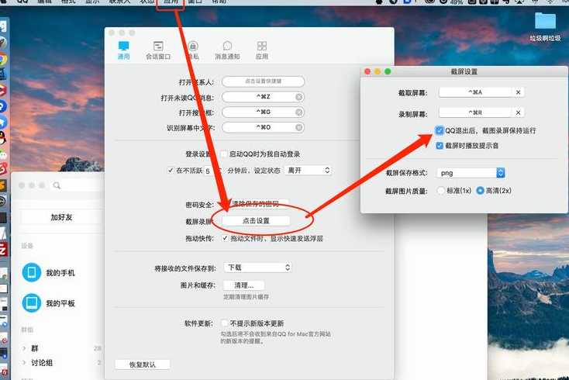
Task: Click the 截屏图片质量 label
Action: coord(406,191)
